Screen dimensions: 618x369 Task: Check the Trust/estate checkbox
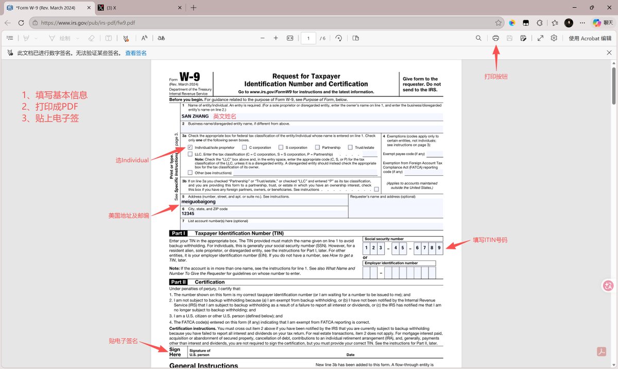pyautogui.click(x=350, y=147)
